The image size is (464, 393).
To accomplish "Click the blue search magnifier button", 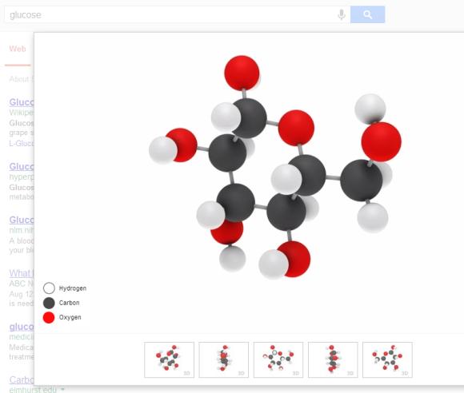I will (x=367, y=14).
